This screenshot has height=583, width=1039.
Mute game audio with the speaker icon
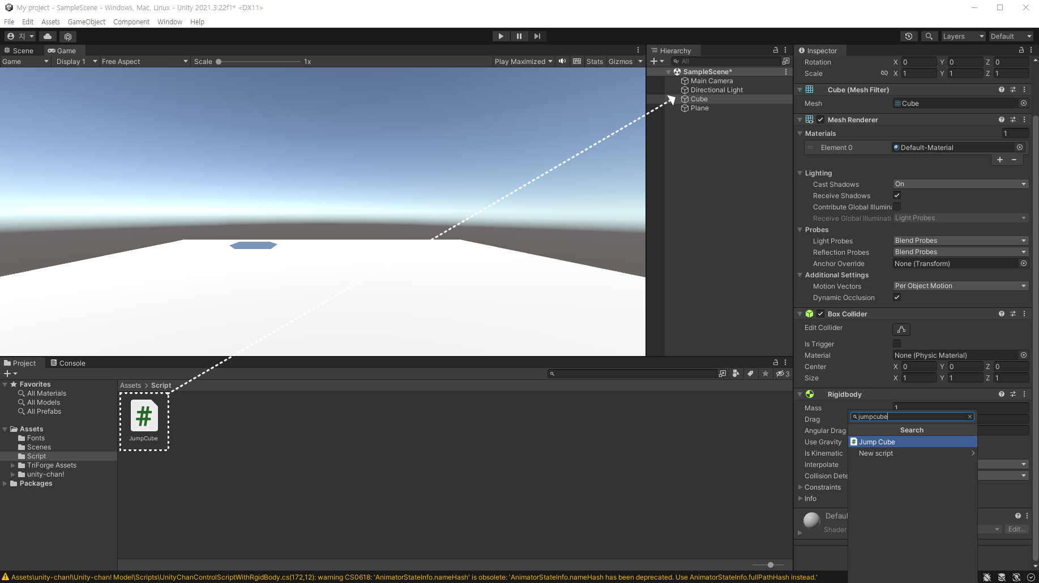coord(562,61)
